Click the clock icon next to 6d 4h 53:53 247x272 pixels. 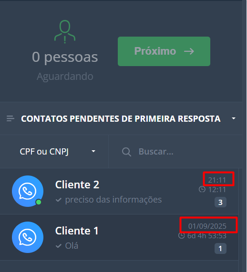click(181, 235)
